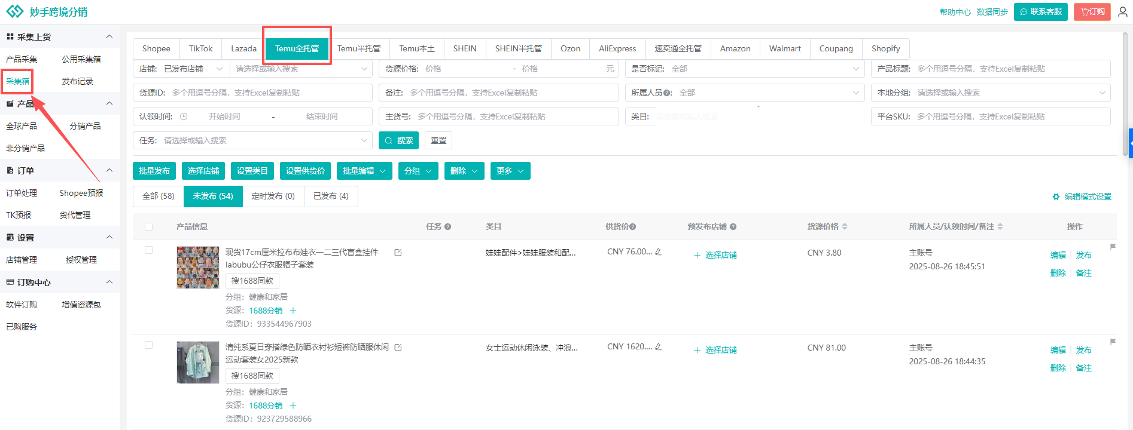Click plus icon next to first 1688分销
The width and height of the screenshot is (1133, 430).
[x=293, y=311]
